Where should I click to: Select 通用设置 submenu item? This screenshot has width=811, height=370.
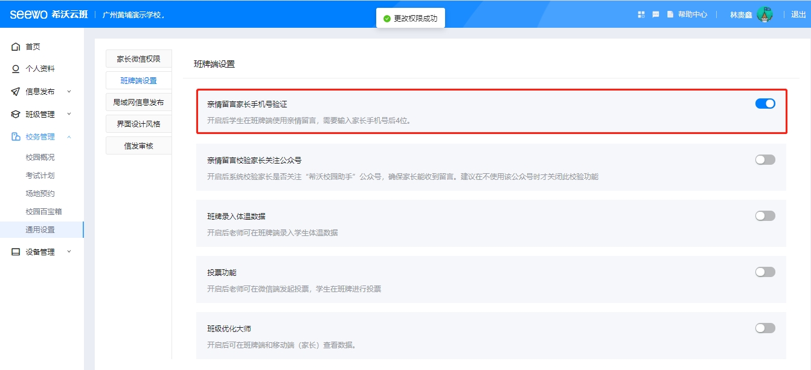click(42, 229)
